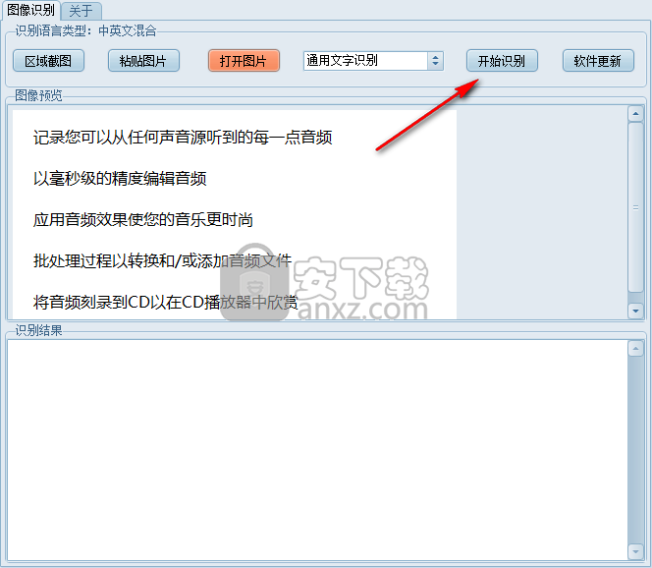Click down arrow of 识别结果 scrollbar
Viewport: 652px width, 568px height.
[x=635, y=552]
